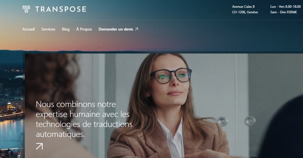Click the hero headline starting Nous combinons notre
This screenshot has height=158, width=303.
(84, 119)
